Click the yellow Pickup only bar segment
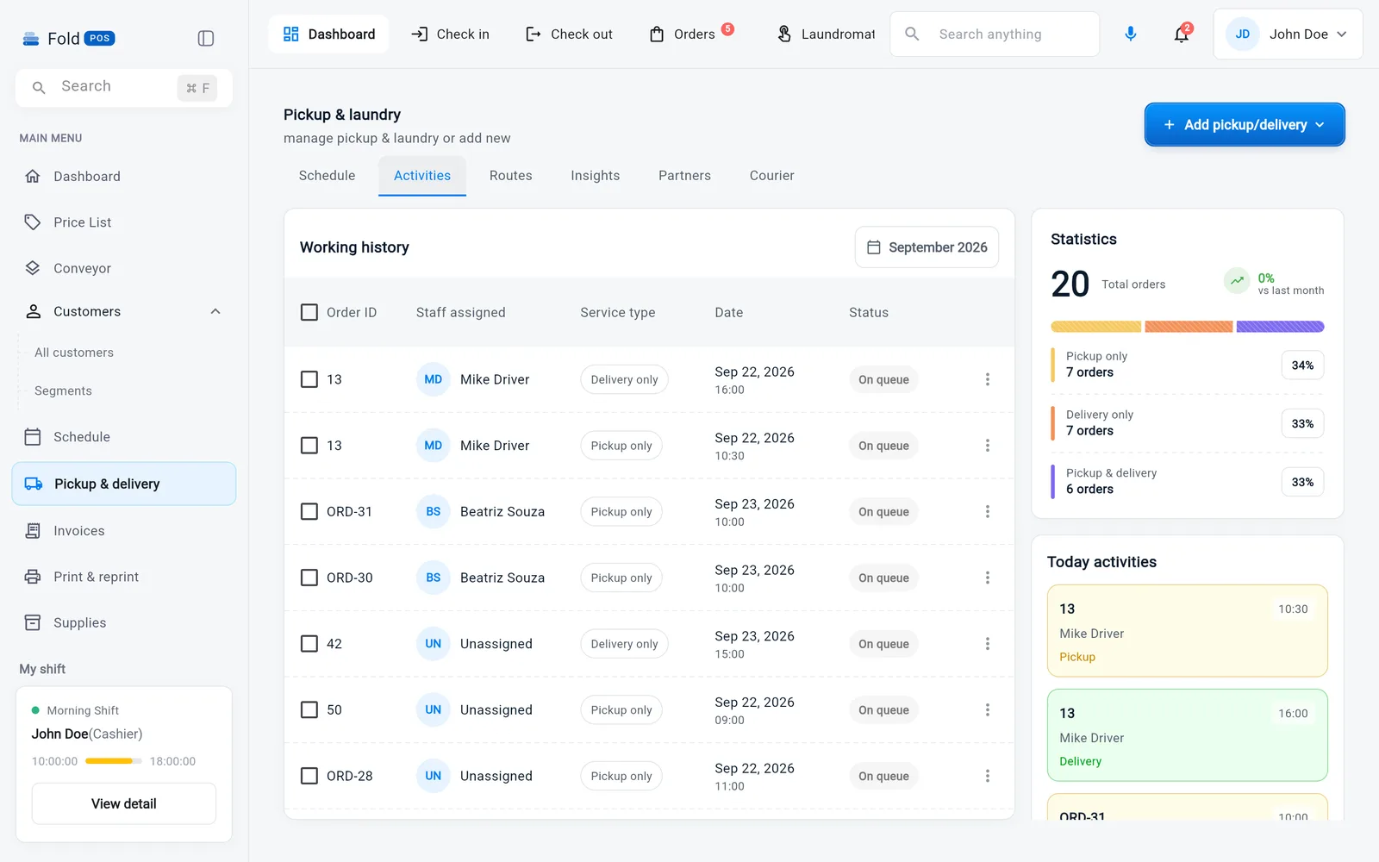 tap(1095, 327)
